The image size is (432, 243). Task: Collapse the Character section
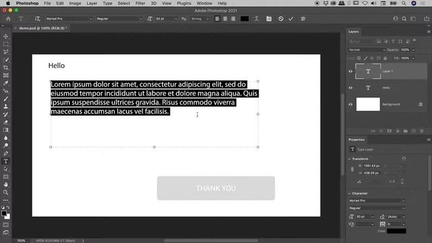point(350,194)
